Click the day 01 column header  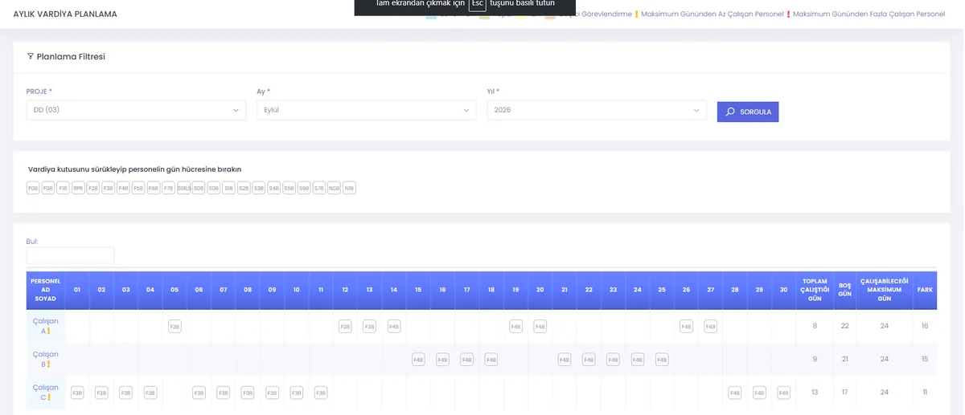tap(77, 290)
